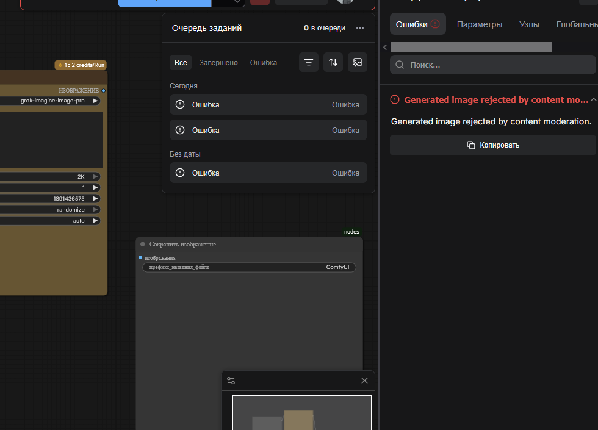Open the Узлы panel tab
Viewport: 598px width, 430px height.
click(x=529, y=24)
